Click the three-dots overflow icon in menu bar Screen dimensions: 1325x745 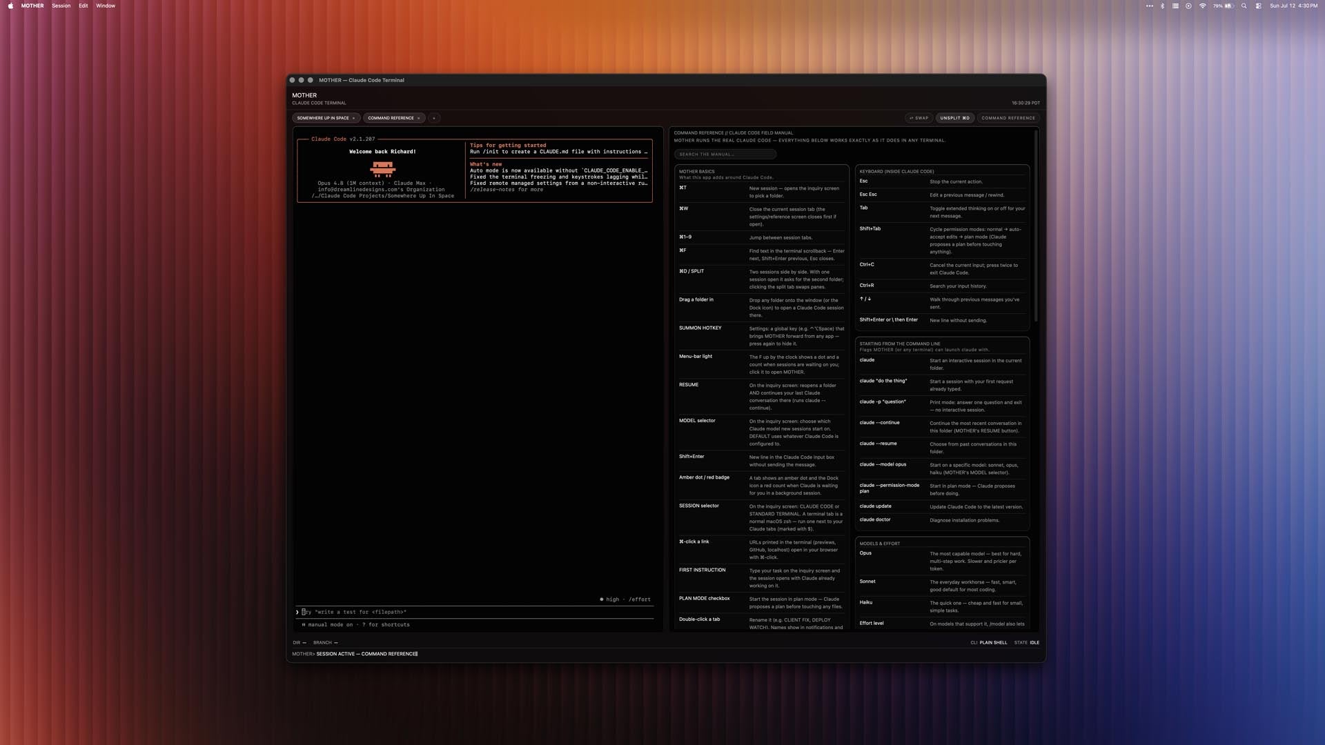tap(1149, 6)
